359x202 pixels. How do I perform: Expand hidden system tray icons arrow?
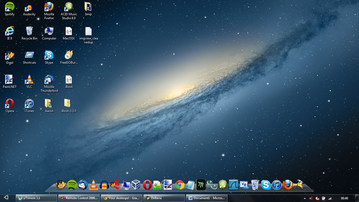click(x=305, y=198)
